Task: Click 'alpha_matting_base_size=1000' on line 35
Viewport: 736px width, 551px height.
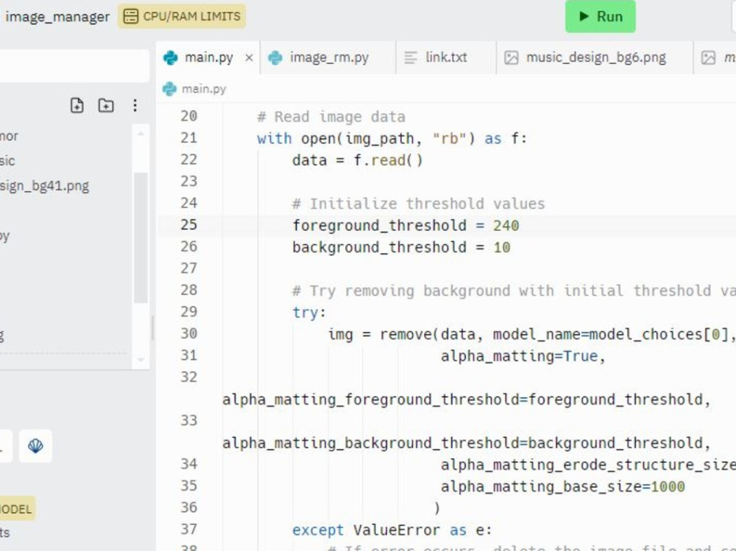Action: coord(562,487)
